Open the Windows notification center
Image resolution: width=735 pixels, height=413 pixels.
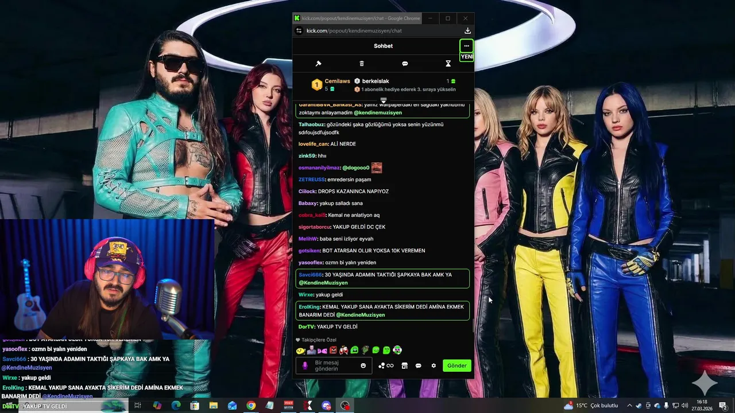(x=723, y=406)
